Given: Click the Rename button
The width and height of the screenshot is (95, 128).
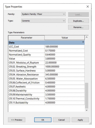Looking at the screenshot, I should tap(78, 27).
